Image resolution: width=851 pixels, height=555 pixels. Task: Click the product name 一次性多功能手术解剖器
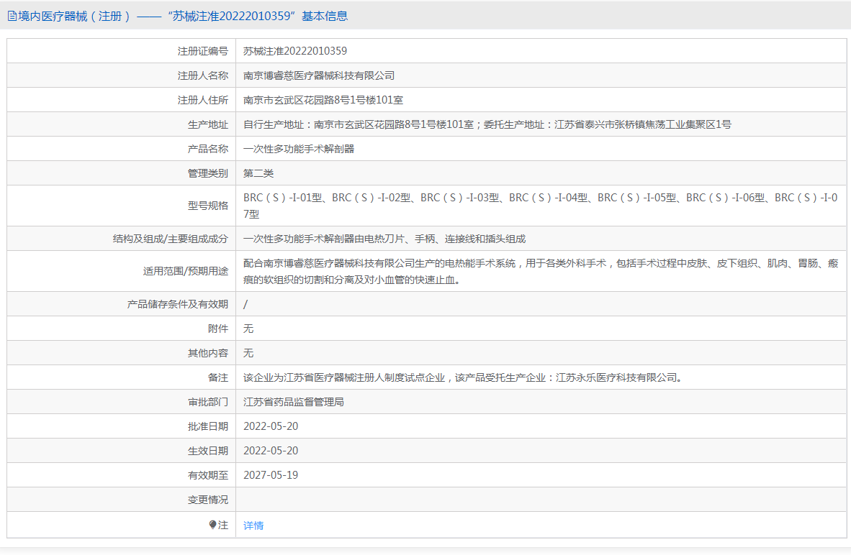pos(299,149)
